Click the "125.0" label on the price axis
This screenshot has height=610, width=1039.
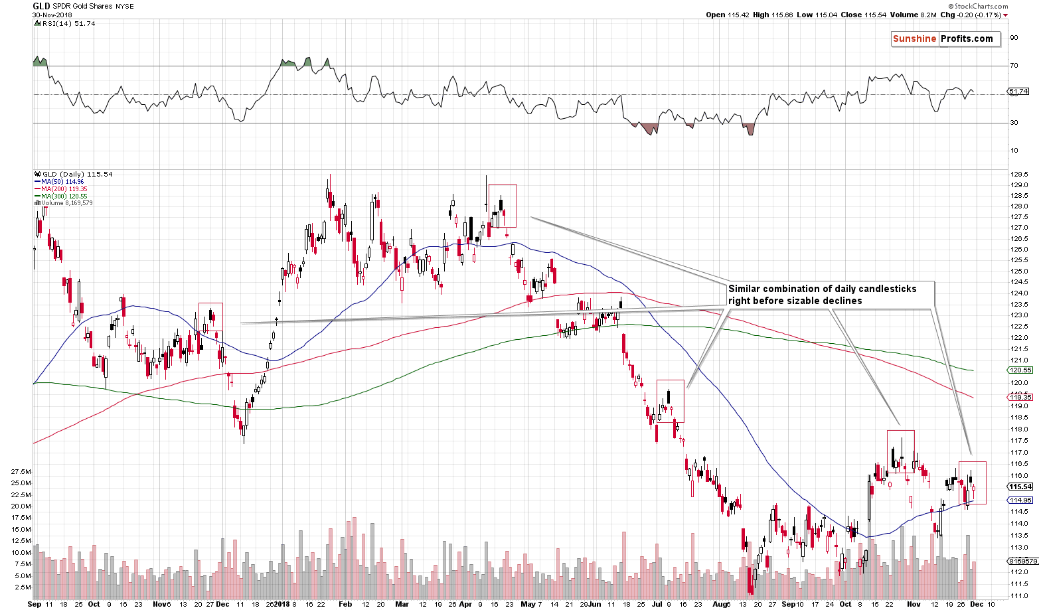(x=1018, y=271)
